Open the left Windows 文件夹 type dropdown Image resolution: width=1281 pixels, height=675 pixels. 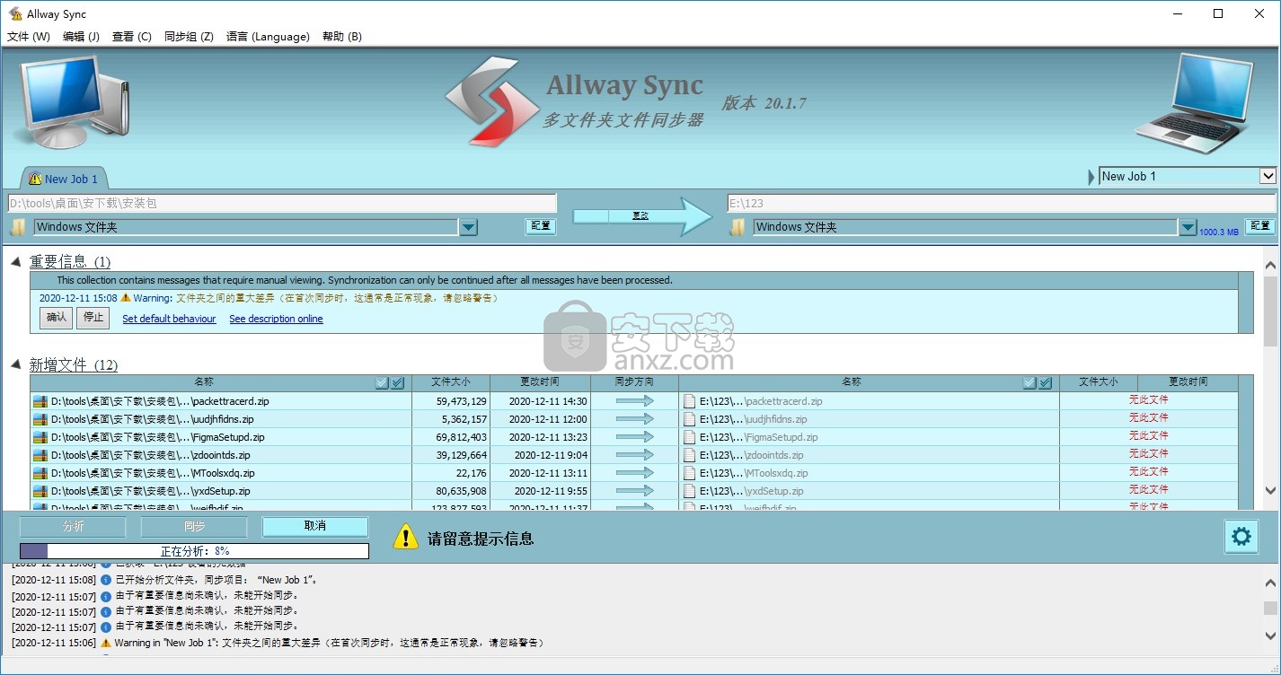pyautogui.click(x=468, y=227)
